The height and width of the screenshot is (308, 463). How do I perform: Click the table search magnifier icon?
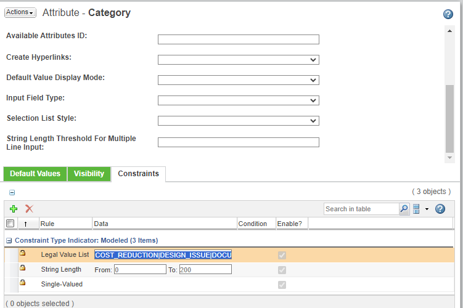404,209
